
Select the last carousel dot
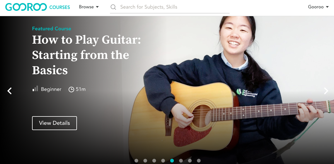click(199, 161)
